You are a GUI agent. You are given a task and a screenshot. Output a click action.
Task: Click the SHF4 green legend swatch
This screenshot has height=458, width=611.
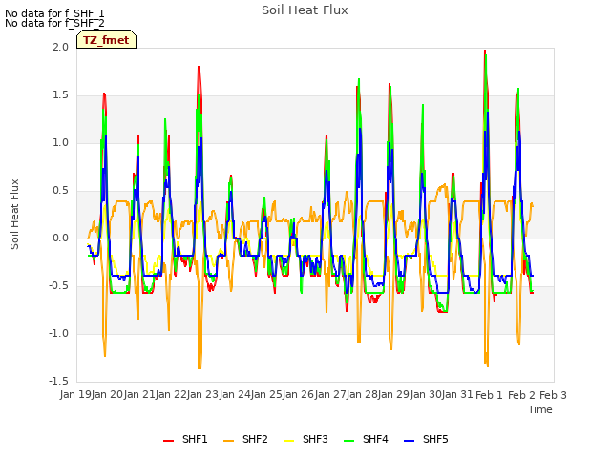349,441
